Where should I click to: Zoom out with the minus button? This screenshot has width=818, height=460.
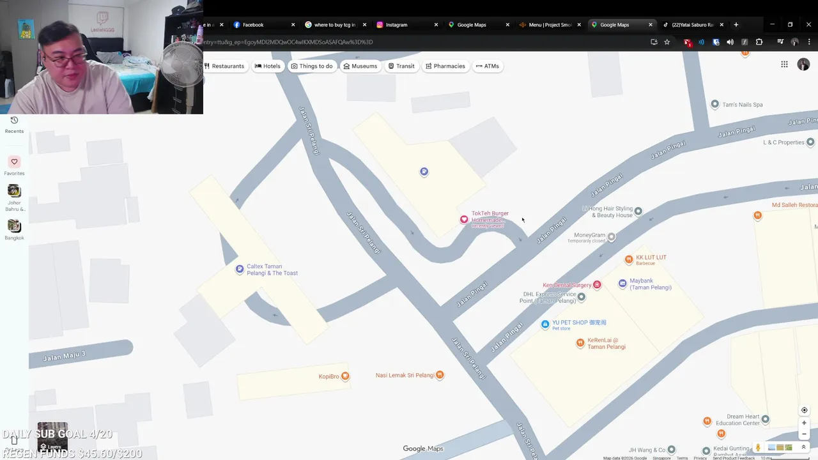804,434
